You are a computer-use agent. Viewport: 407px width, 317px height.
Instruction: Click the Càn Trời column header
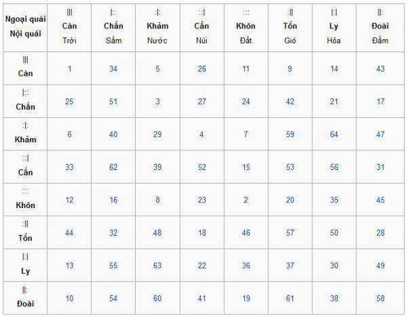(69, 27)
